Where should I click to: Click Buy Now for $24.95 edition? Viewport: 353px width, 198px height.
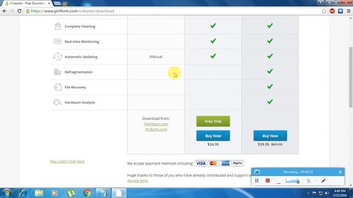pos(213,136)
